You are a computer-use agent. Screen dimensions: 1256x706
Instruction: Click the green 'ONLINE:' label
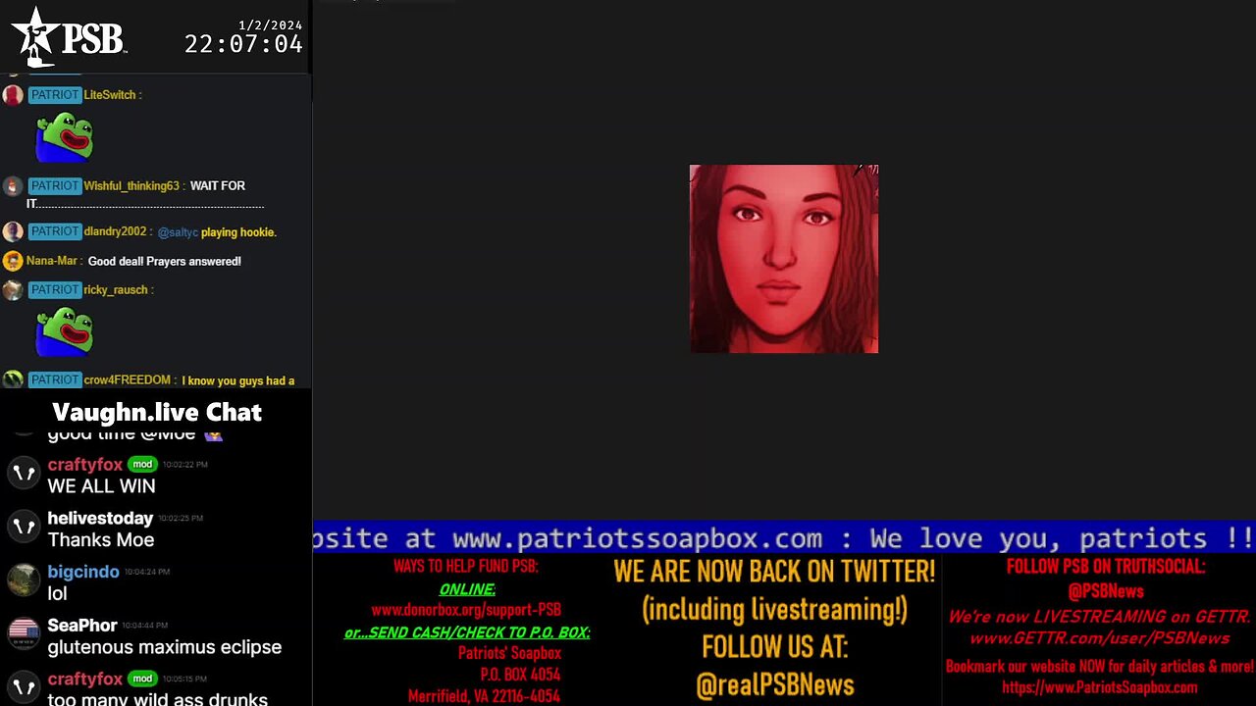(467, 589)
